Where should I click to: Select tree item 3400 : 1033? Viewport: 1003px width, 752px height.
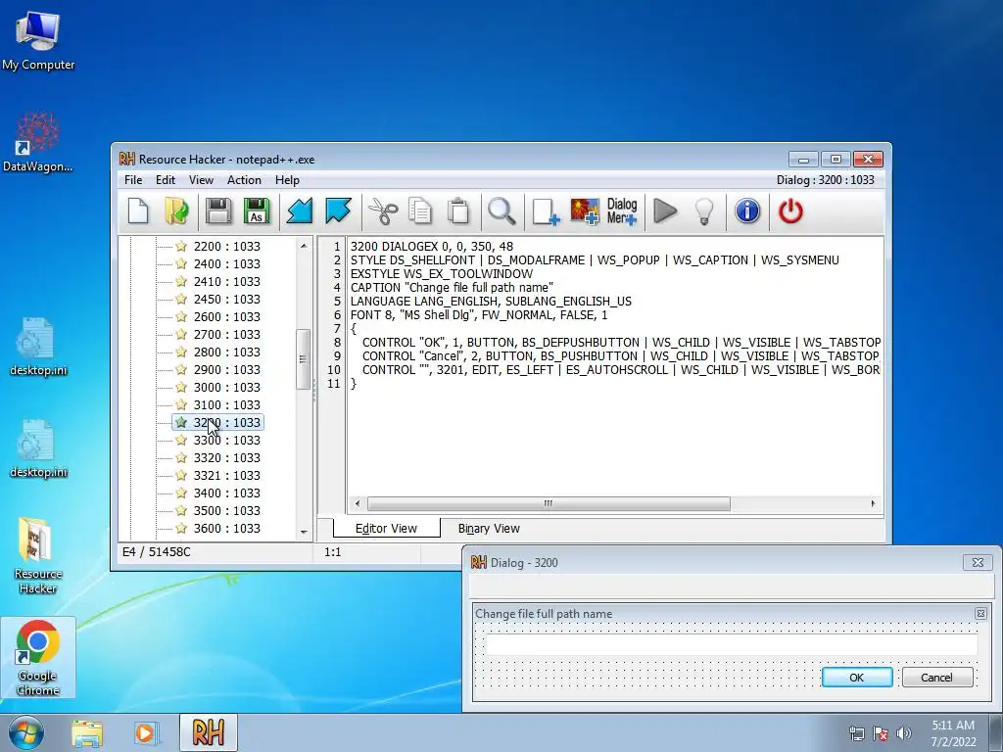tap(226, 493)
